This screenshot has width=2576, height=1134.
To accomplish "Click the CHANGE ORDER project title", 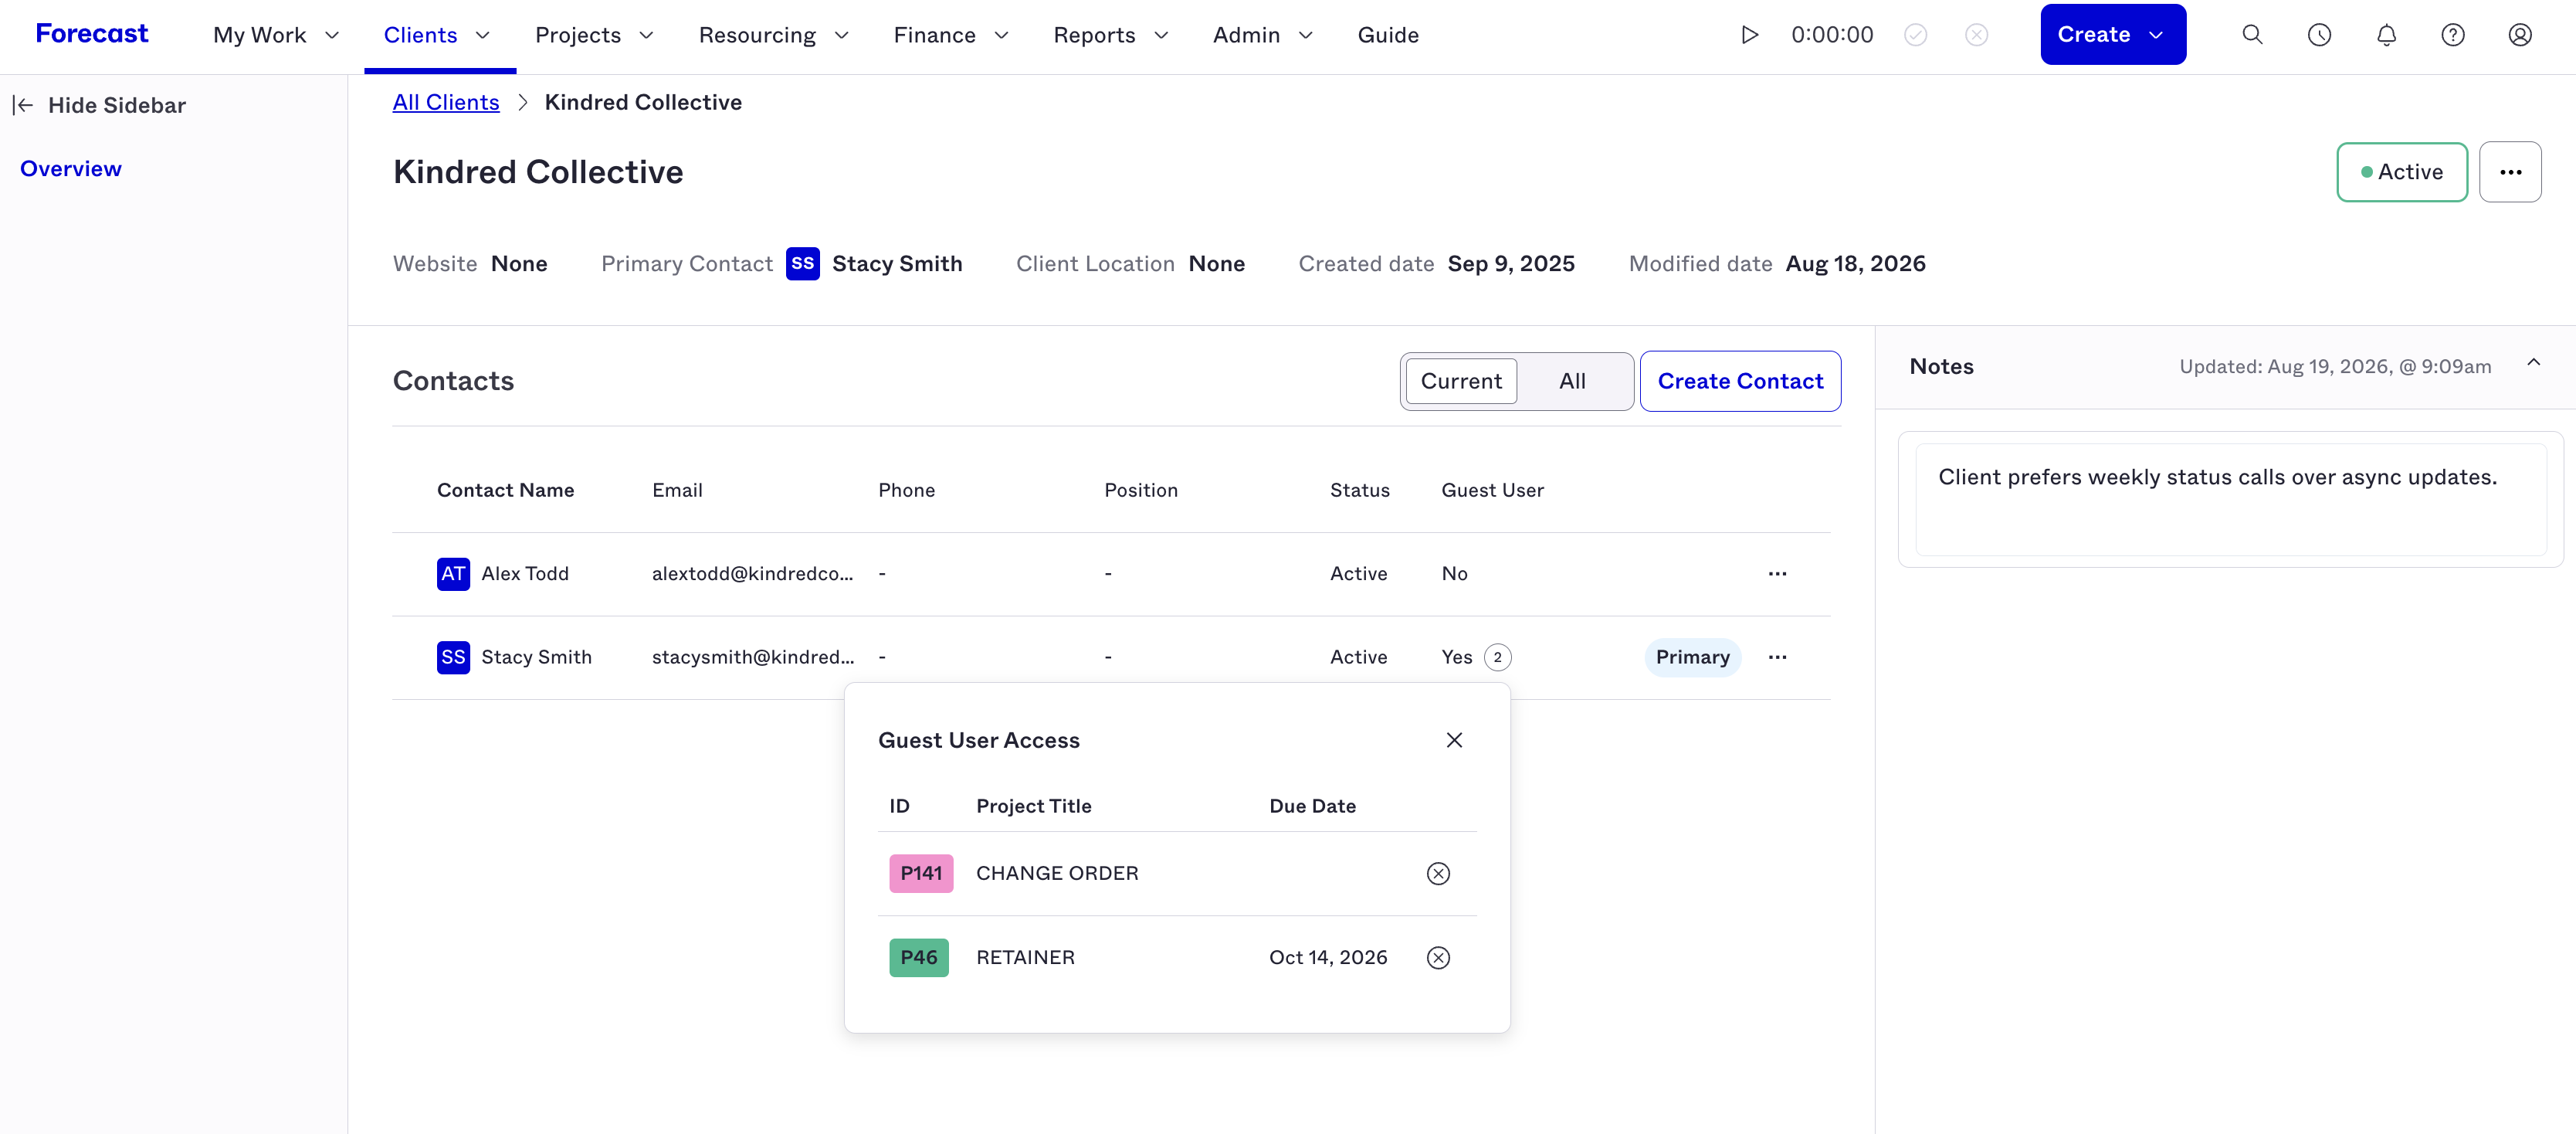I will tap(1057, 874).
